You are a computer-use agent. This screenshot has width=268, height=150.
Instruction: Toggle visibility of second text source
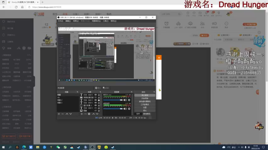pos(95,100)
